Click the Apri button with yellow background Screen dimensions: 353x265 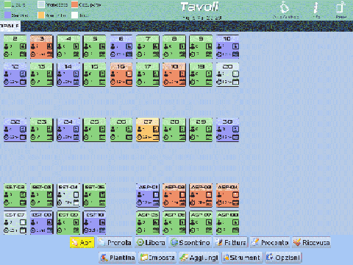82,243
